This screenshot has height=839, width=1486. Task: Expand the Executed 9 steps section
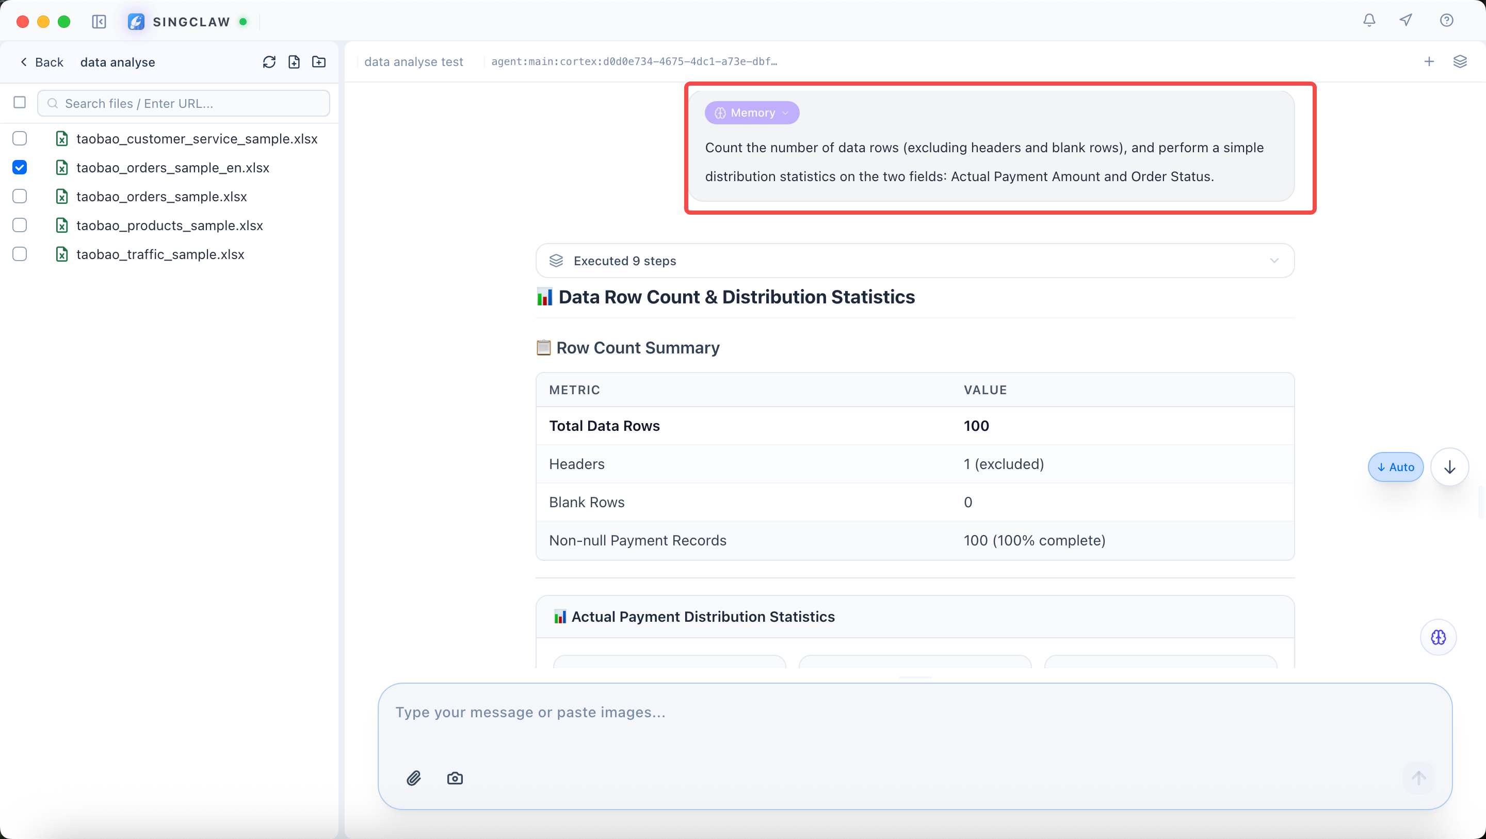pyautogui.click(x=914, y=261)
